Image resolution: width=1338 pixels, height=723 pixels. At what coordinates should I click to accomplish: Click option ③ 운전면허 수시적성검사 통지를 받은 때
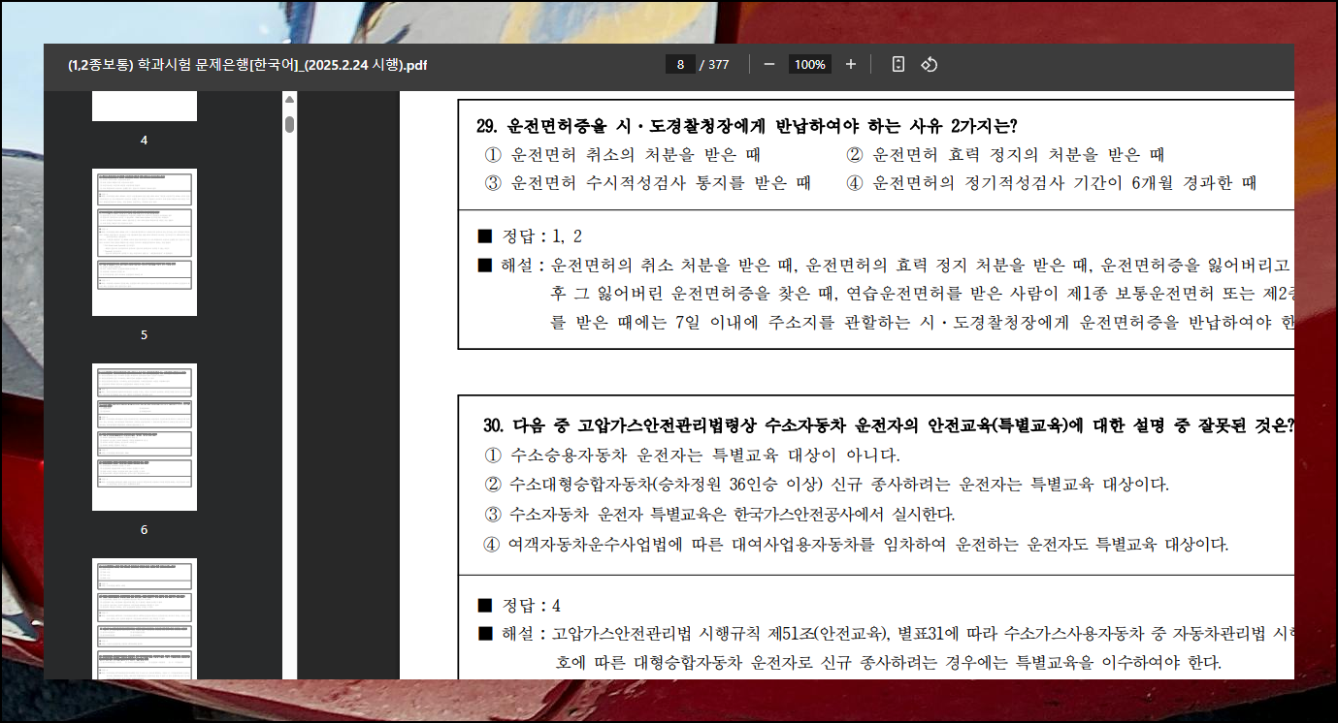647,183
